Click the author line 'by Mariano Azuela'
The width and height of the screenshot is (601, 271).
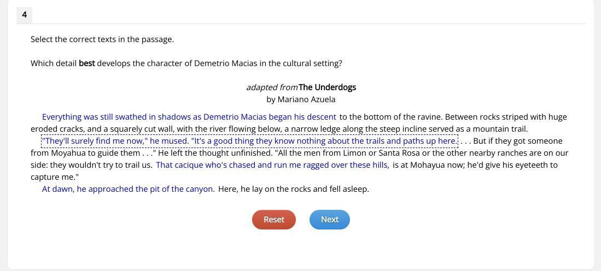click(301, 99)
